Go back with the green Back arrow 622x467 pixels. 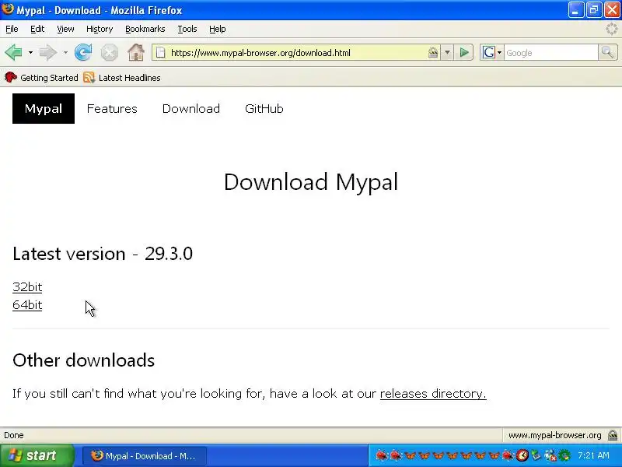click(x=13, y=52)
